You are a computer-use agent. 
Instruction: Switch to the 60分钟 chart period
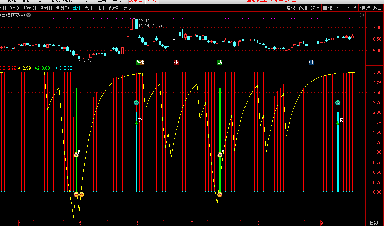[x=62, y=8]
